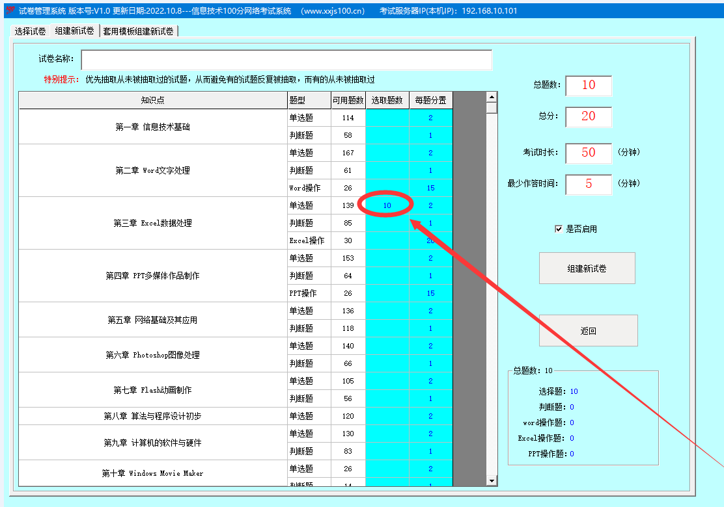Click 可用题数 value 114
This screenshot has width=724, height=507.
click(x=348, y=118)
